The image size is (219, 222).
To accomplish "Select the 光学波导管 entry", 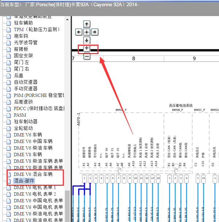I will [x=26, y=43].
